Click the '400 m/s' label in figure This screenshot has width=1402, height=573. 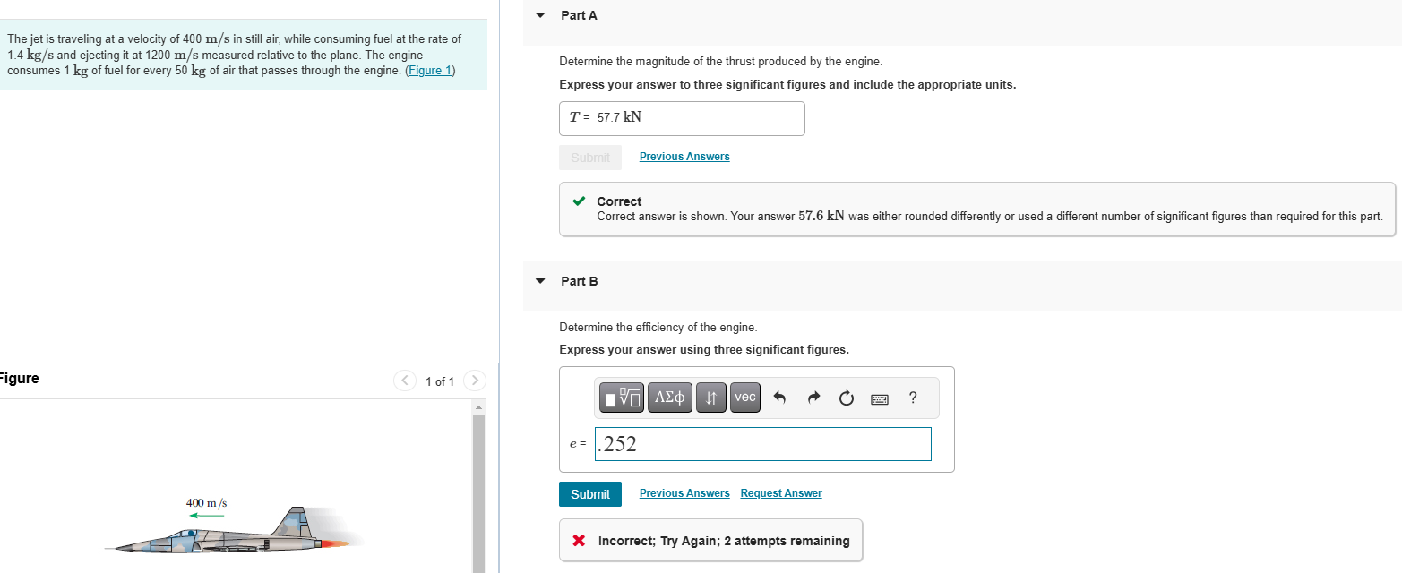click(207, 503)
